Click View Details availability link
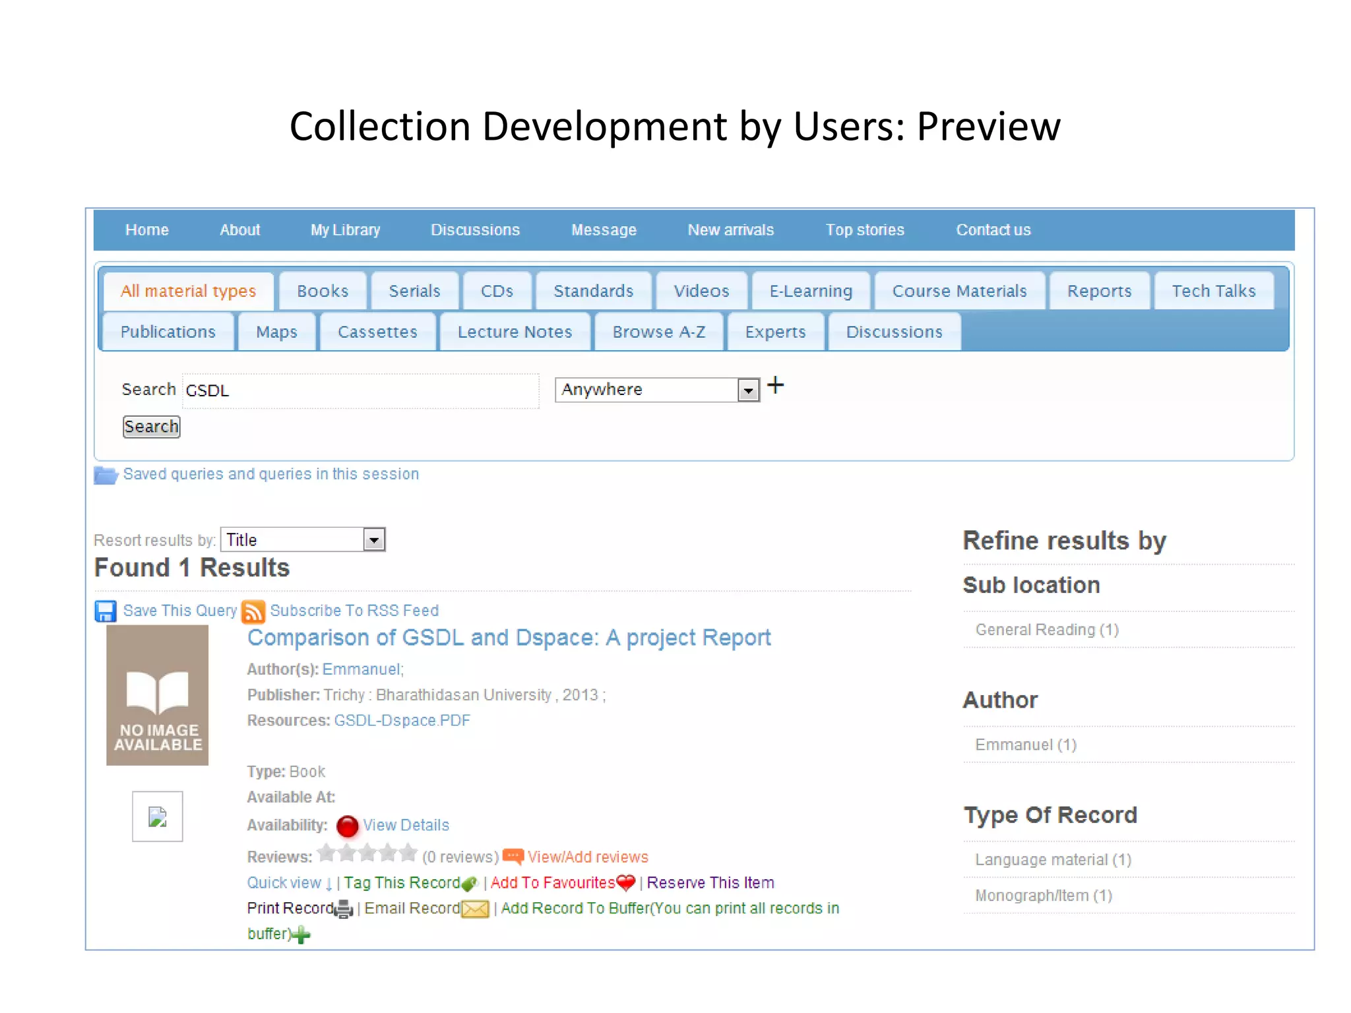Image resolution: width=1351 pixels, height=1013 pixels. [x=406, y=825]
